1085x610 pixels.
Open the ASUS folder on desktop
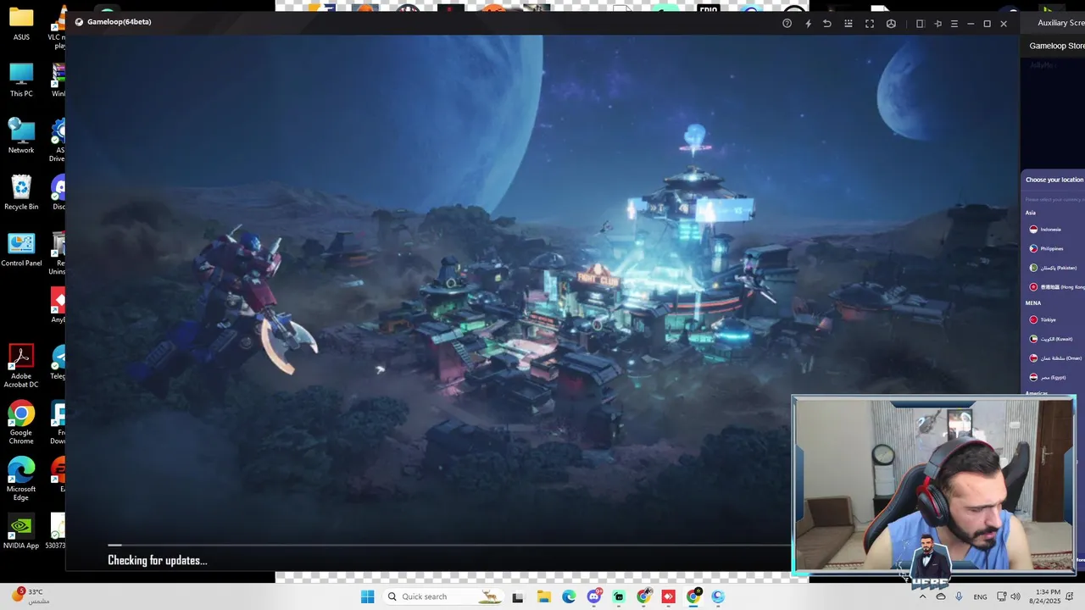click(x=21, y=24)
